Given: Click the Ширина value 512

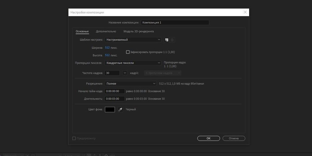Looking at the screenshot, I should click(x=107, y=48).
